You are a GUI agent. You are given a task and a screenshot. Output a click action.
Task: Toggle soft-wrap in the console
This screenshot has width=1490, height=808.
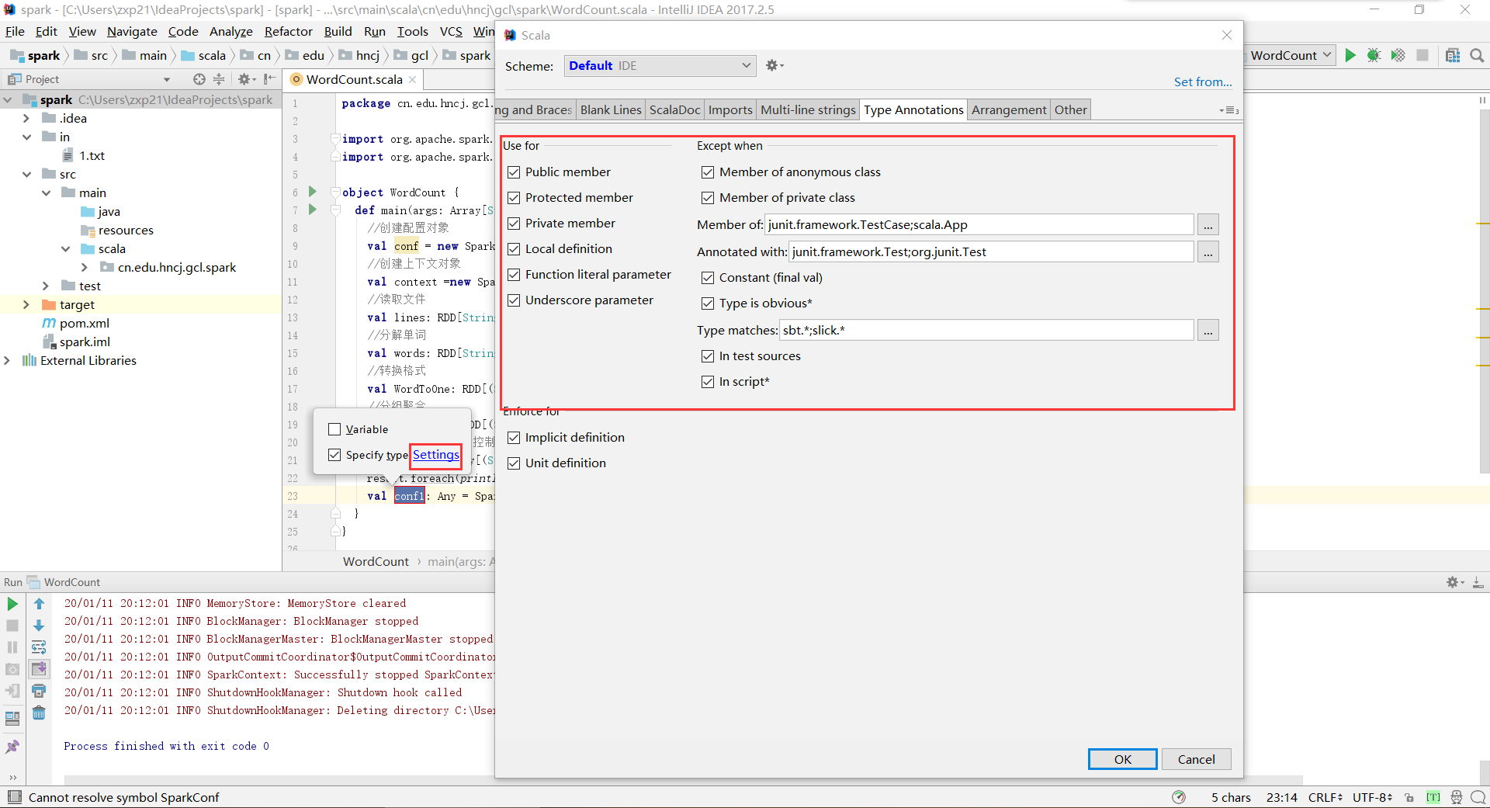(38, 647)
